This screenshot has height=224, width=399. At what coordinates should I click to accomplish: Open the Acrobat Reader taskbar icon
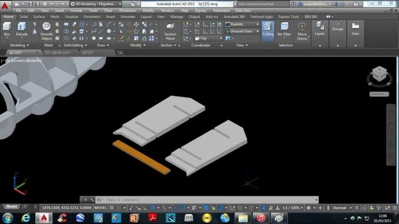pos(152,218)
